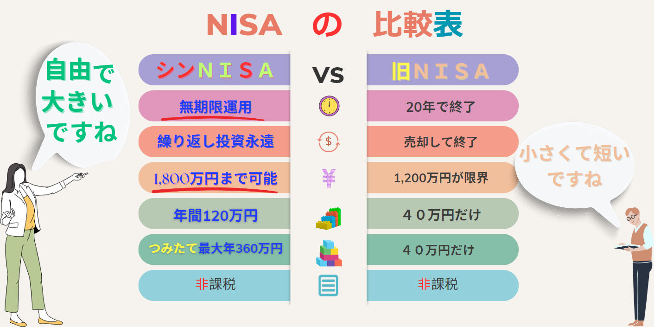
Task: Select the 1,200万円が限界 pill
Action: pyautogui.click(x=442, y=178)
